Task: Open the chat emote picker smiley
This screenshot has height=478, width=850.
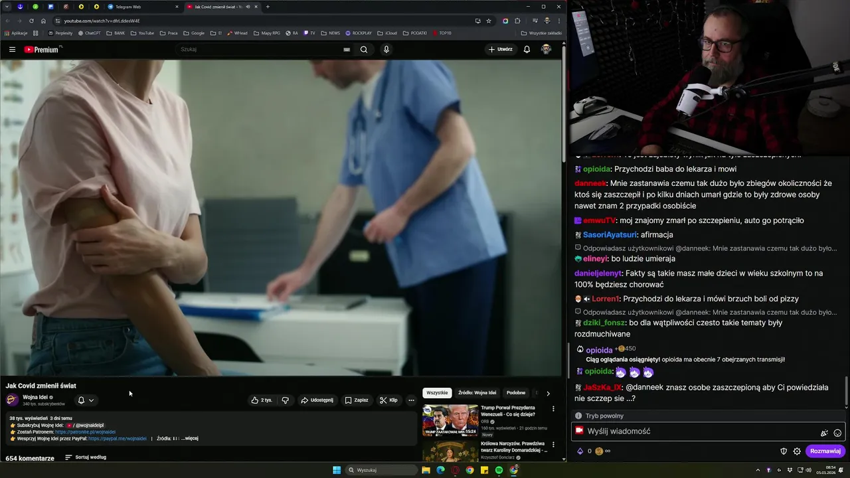Action: 837,433
